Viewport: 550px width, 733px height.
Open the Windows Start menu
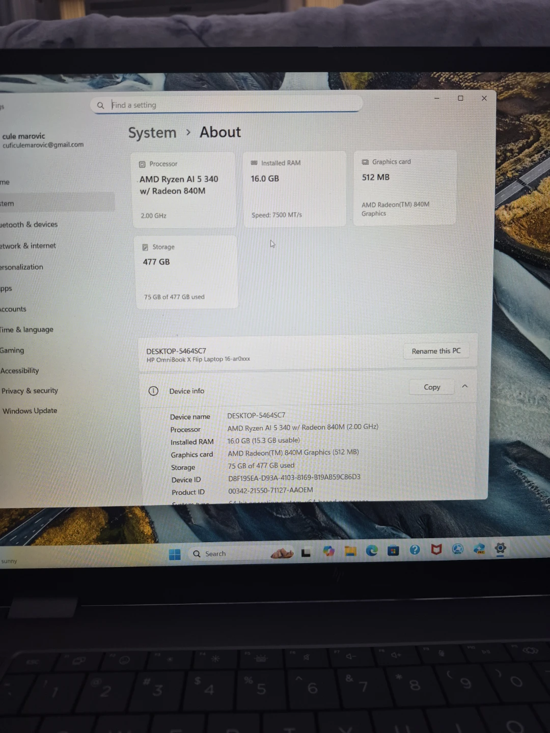[x=175, y=554]
